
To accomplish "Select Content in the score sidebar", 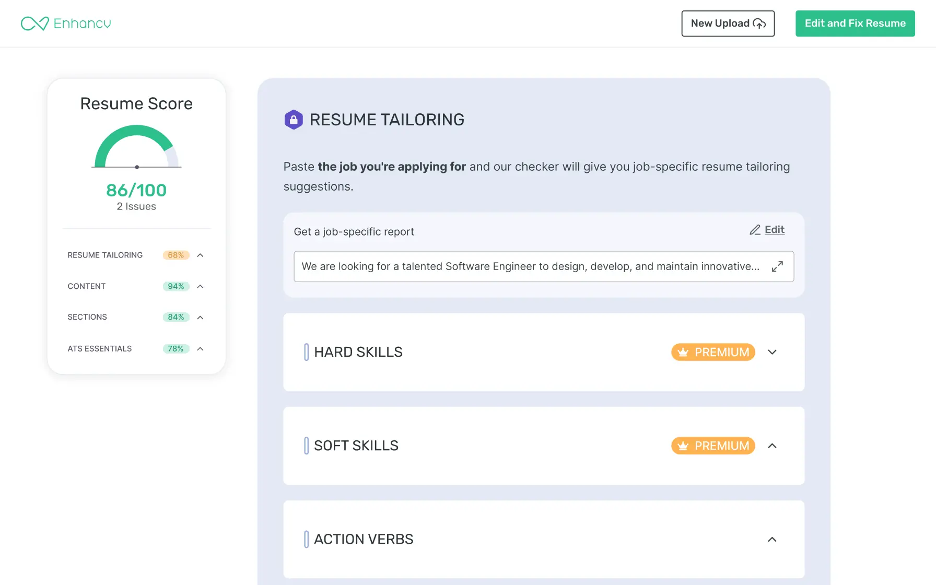I will tap(87, 286).
